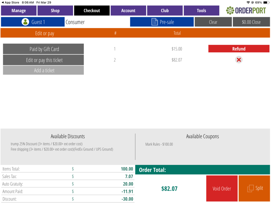Click the Void Order button

click(222, 188)
